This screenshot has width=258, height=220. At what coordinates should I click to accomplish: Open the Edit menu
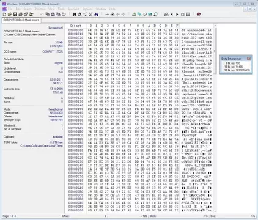pos(18,9)
